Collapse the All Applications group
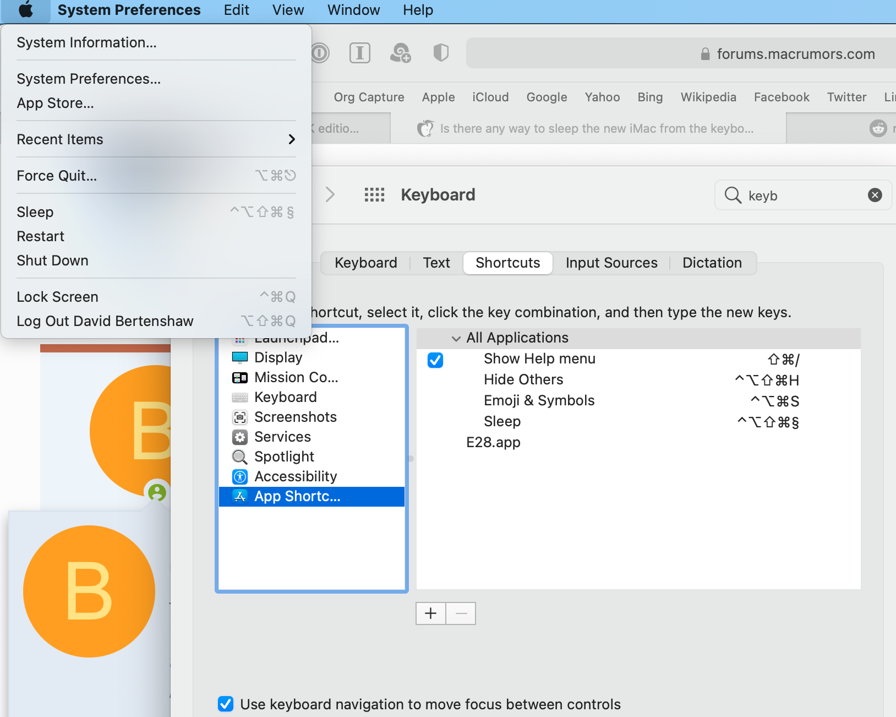The image size is (896, 717). point(456,339)
